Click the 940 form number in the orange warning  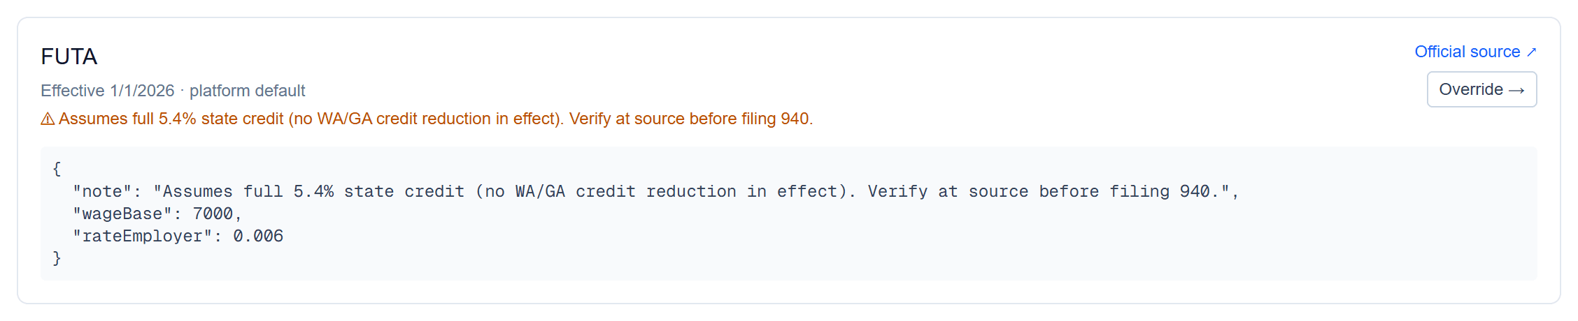tap(795, 119)
